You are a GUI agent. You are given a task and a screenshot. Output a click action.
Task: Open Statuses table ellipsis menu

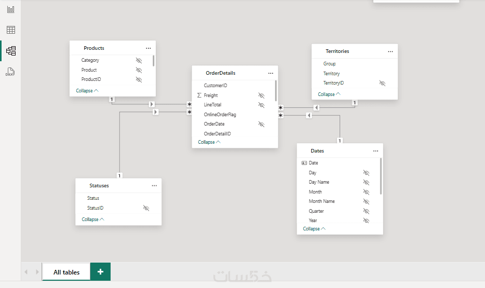pyautogui.click(x=154, y=185)
